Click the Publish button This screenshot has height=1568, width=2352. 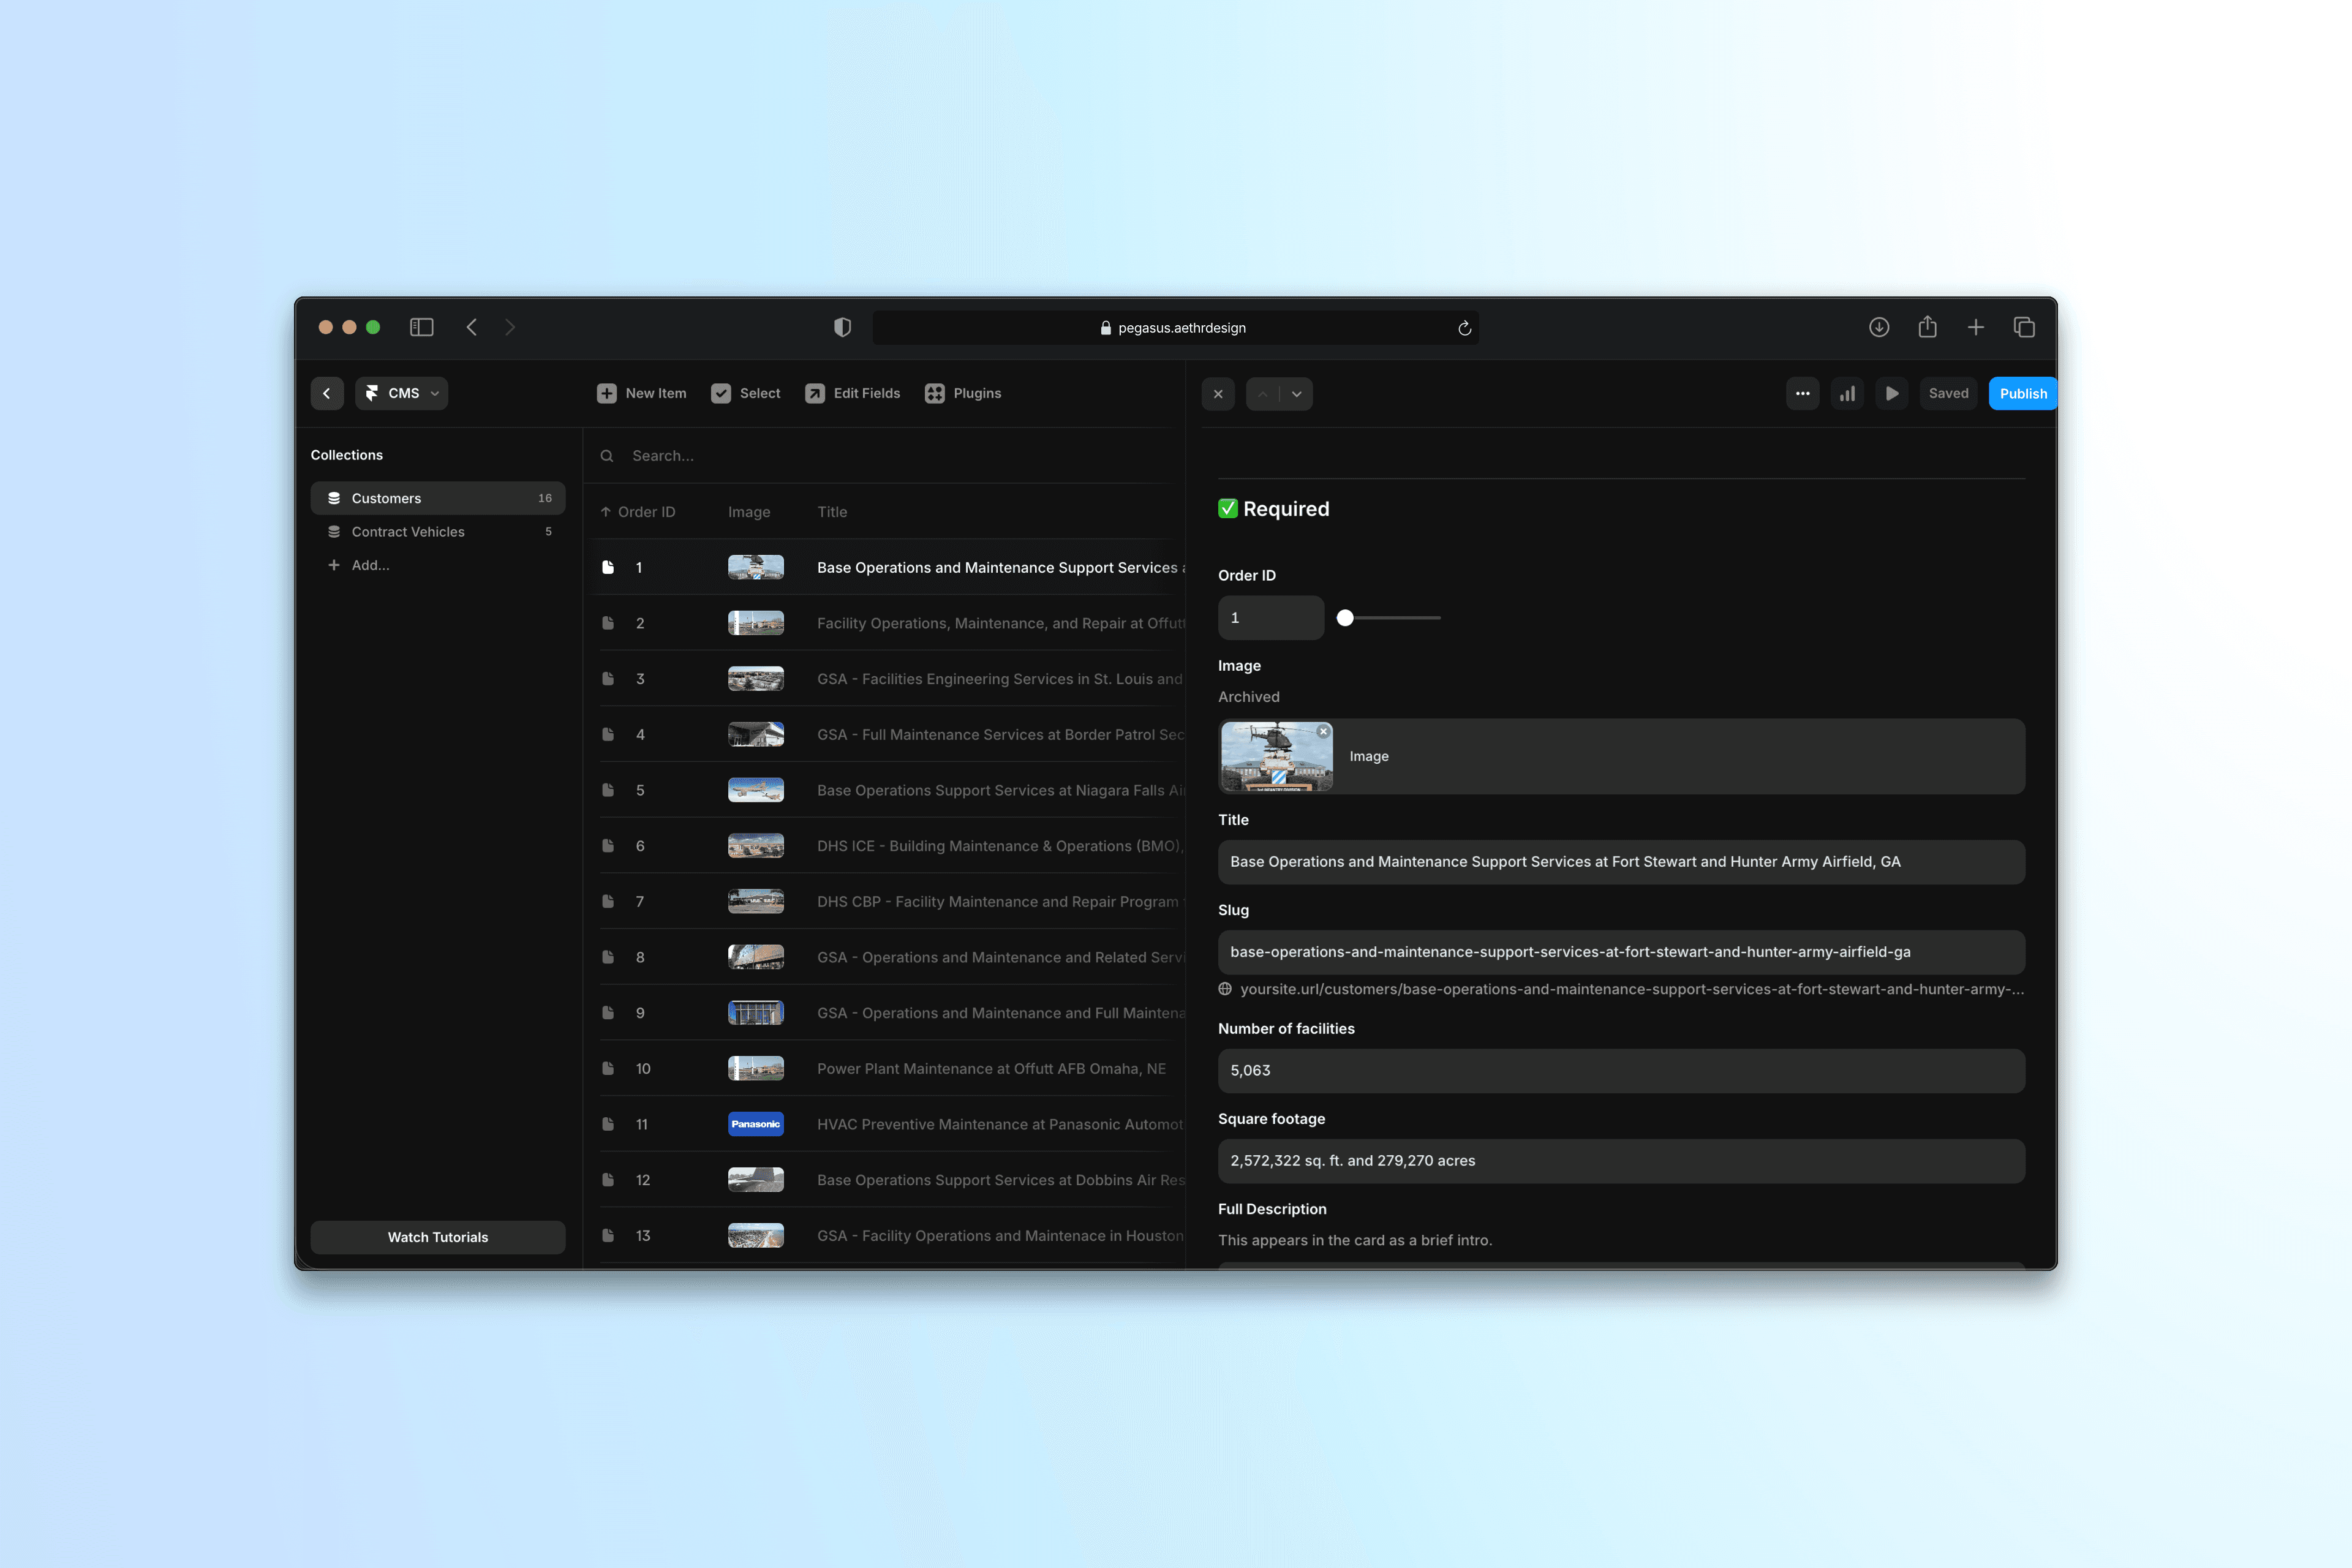pyautogui.click(x=2022, y=393)
